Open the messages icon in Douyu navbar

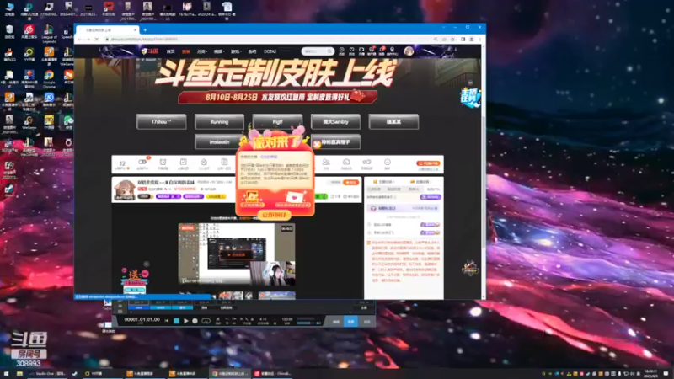point(382,51)
